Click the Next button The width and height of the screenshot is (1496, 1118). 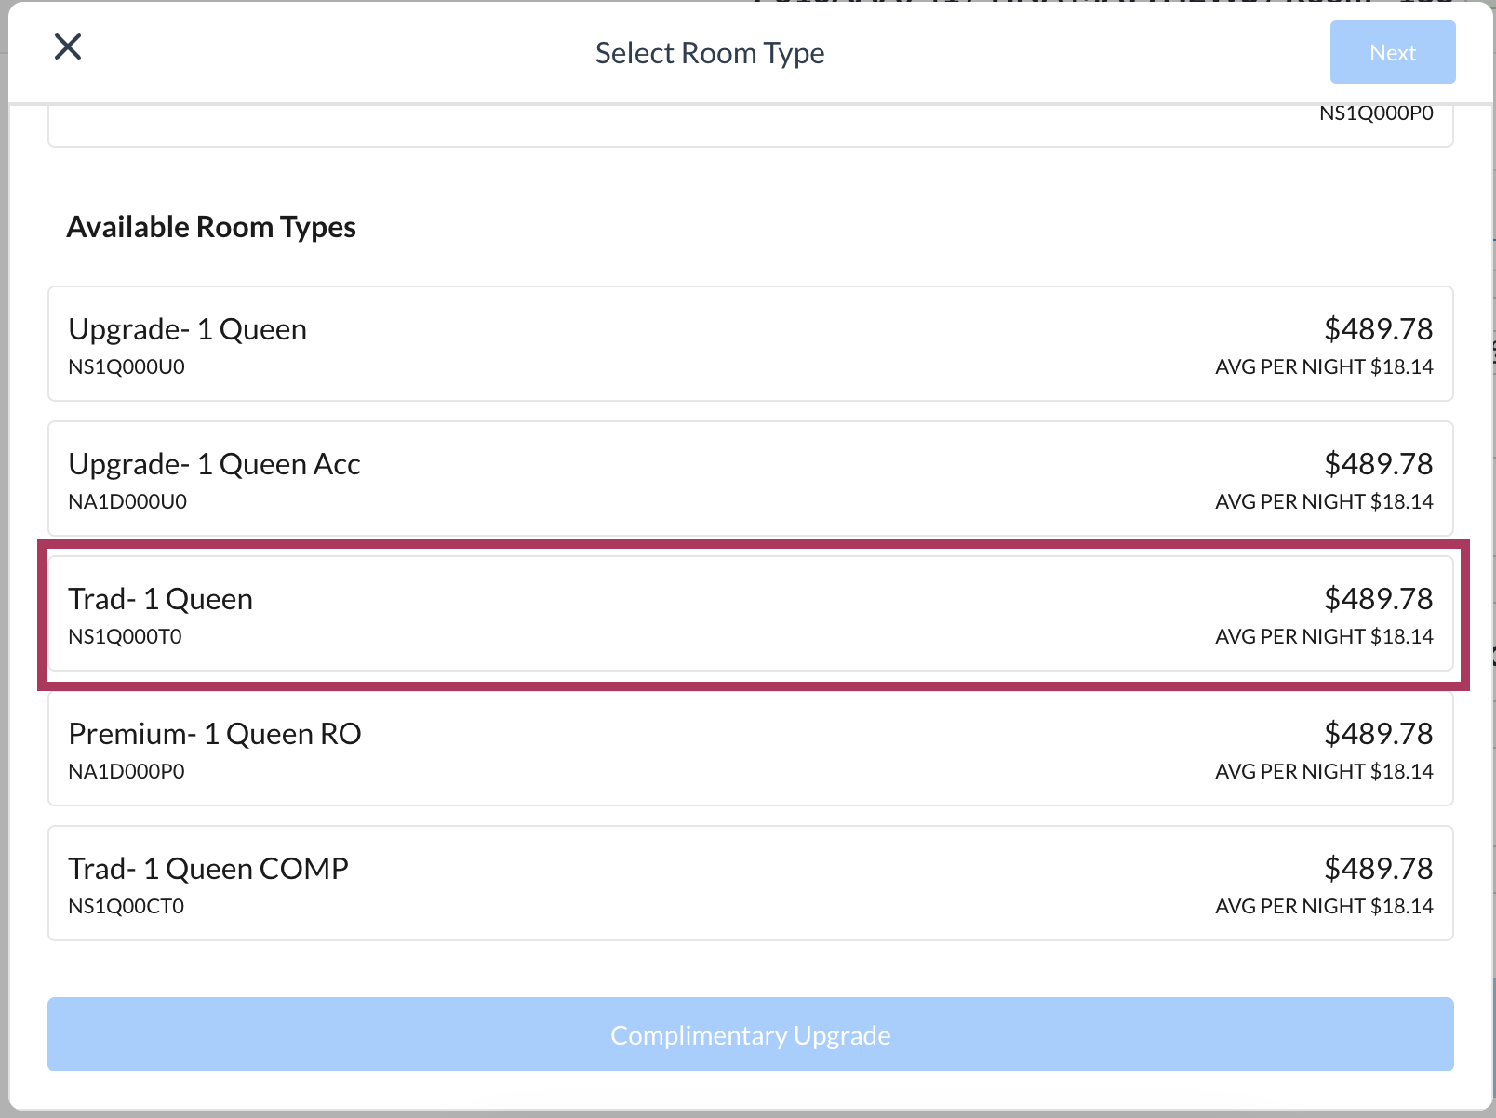[1392, 53]
